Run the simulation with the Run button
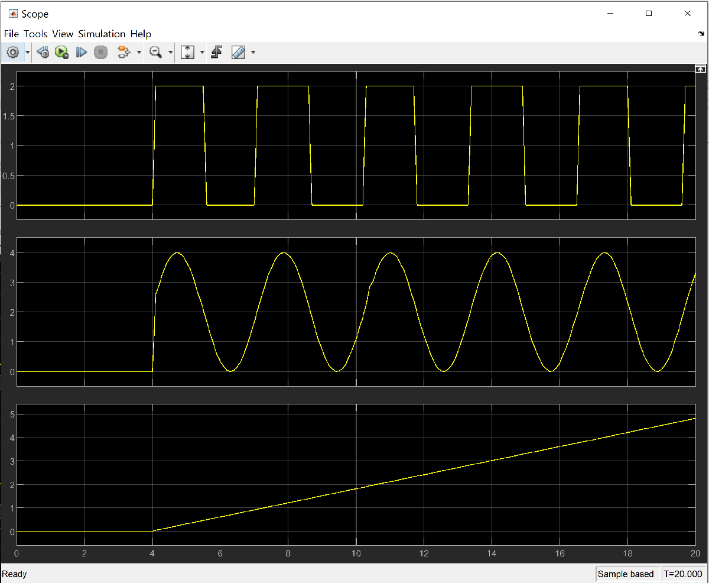This screenshot has height=583, width=709. (61, 53)
